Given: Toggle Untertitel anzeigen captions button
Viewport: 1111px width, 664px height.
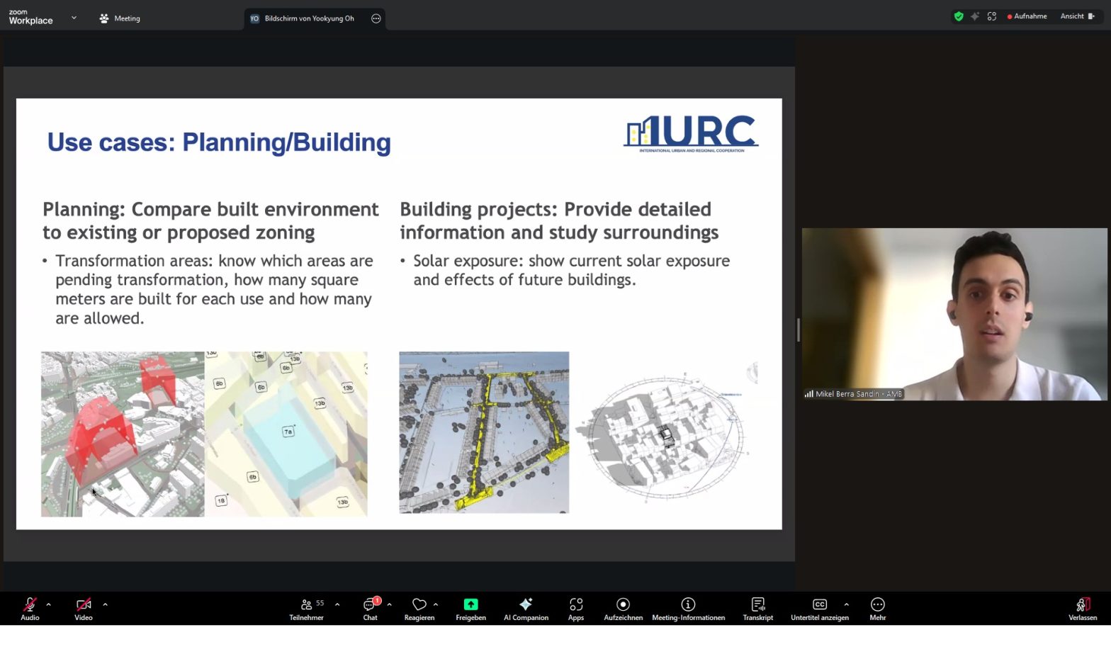Looking at the screenshot, I should pos(819,607).
